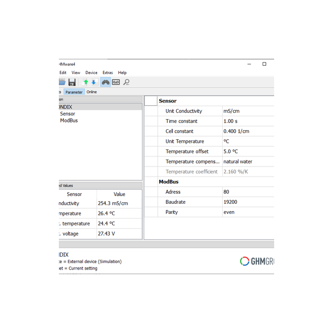This screenshot has height=333, width=333.
Task: Click the Temperature compens... parameter label
Action: 192,161
